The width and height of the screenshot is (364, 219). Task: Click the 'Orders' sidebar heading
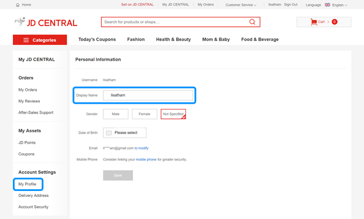pos(26,78)
